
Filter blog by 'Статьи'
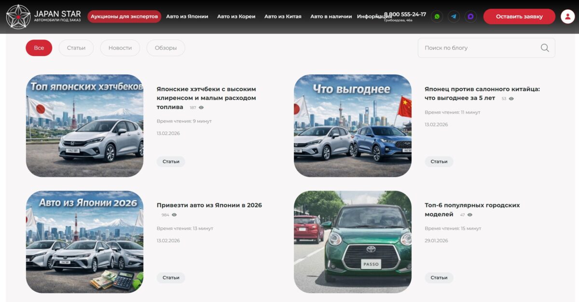click(76, 48)
